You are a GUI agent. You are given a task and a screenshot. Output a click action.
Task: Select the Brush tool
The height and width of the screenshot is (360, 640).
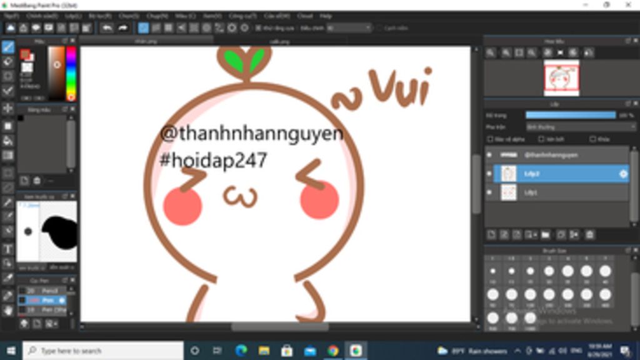click(7, 47)
